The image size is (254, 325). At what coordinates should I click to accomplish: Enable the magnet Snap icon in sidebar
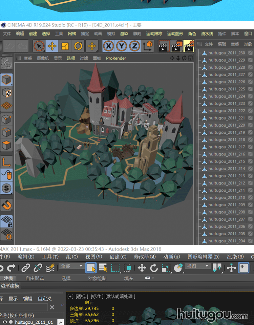tap(7, 204)
